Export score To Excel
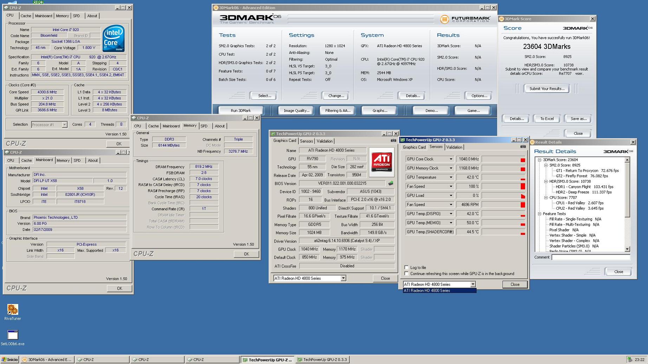Screen dimensions: 648x364 point(547,119)
